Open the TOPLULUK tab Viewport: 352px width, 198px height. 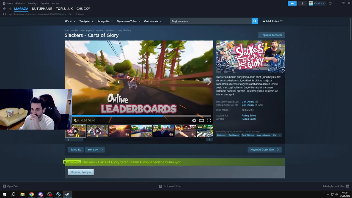coord(64,9)
